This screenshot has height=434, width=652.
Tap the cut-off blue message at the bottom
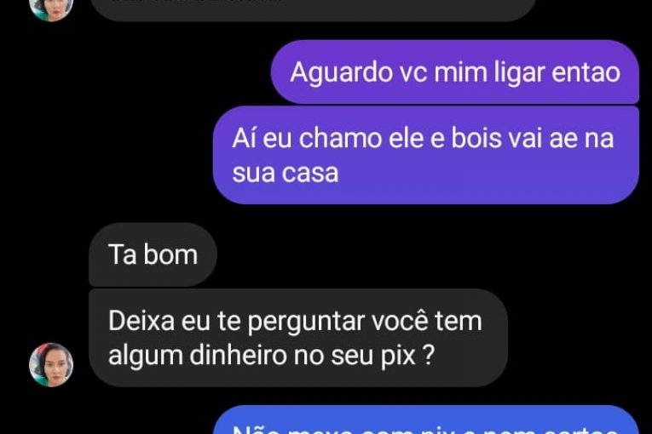click(x=426, y=420)
